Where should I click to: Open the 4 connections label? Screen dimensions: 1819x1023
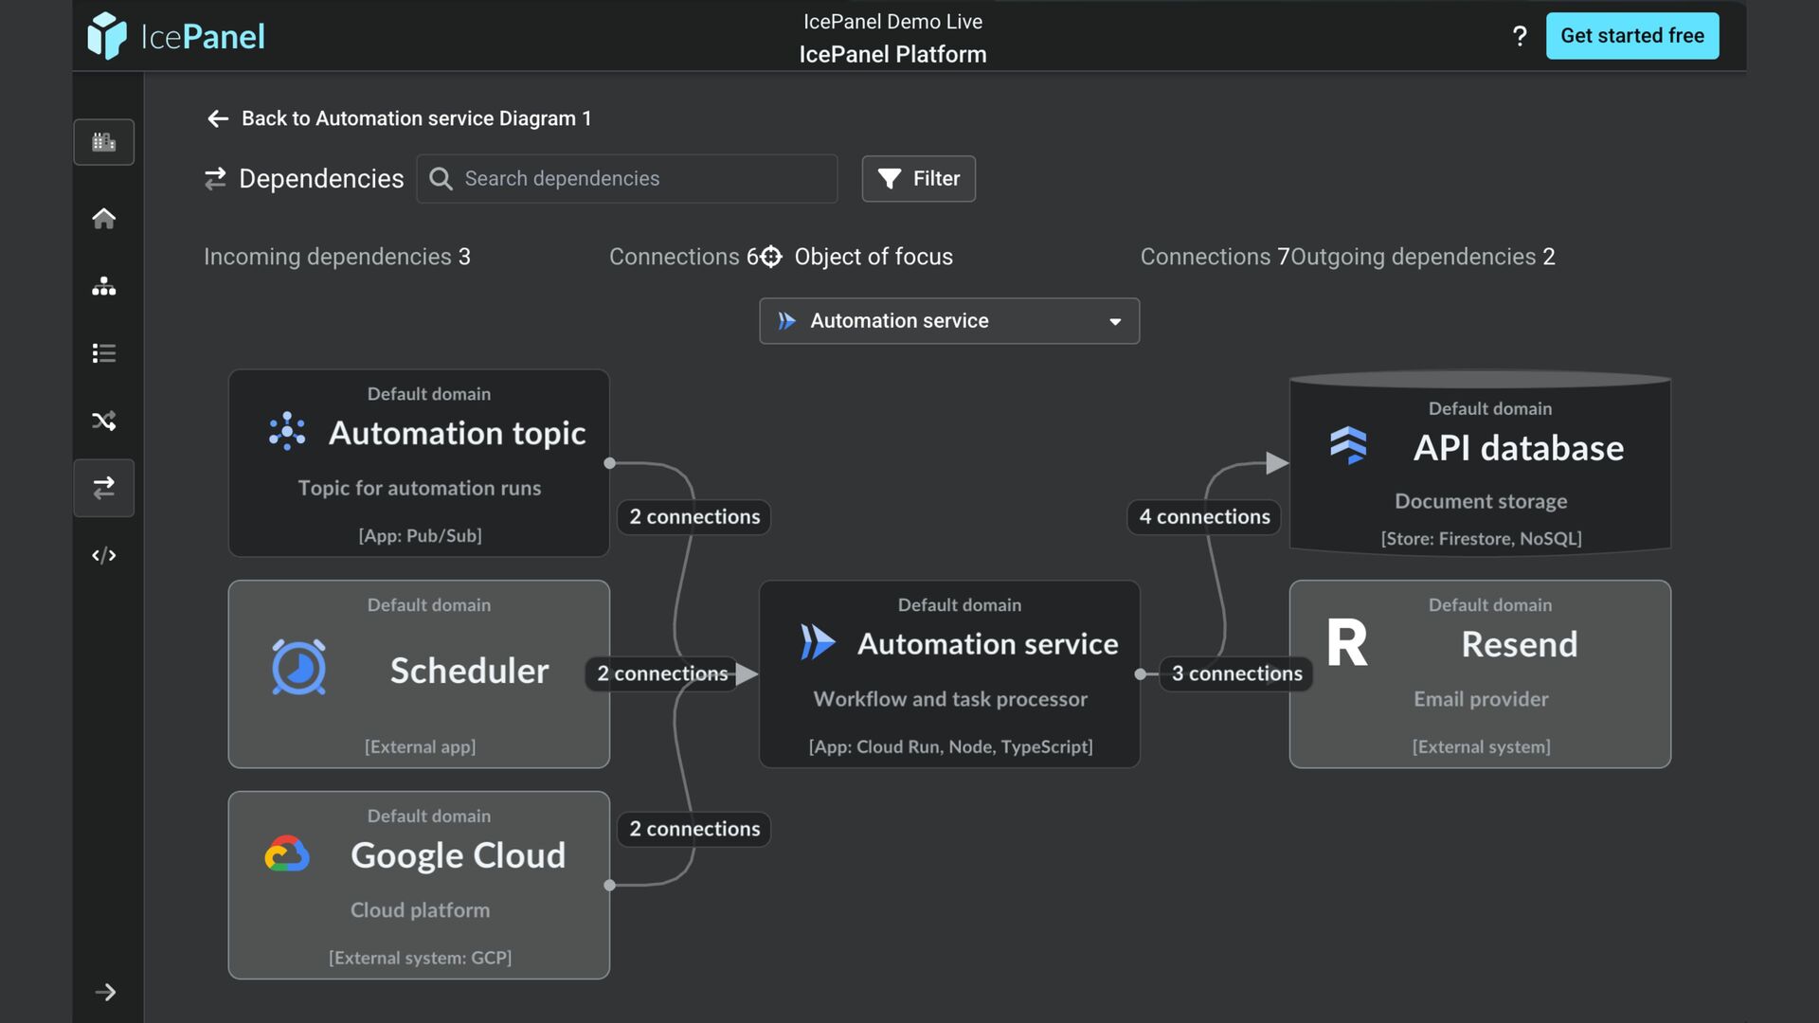(1204, 517)
